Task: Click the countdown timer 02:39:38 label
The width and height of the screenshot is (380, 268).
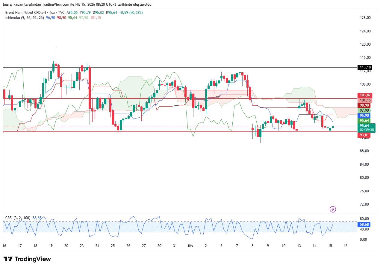Action: click(x=367, y=130)
